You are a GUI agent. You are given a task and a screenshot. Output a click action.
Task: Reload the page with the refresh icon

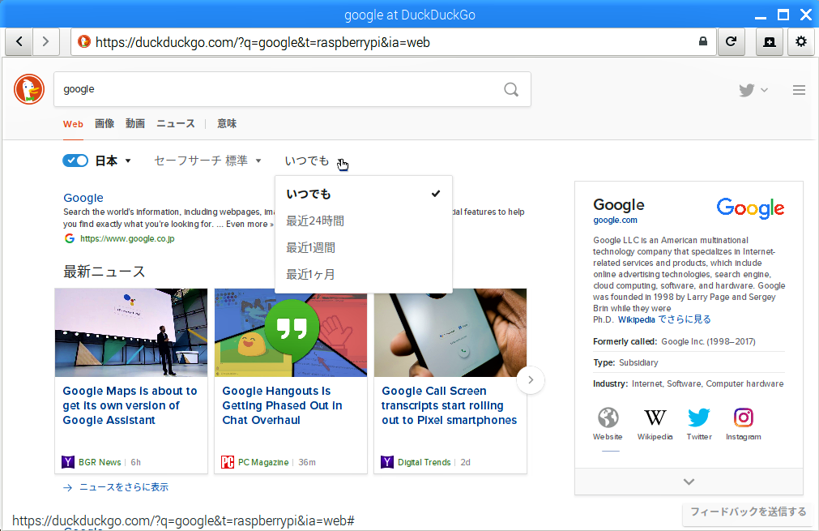[x=732, y=42]
